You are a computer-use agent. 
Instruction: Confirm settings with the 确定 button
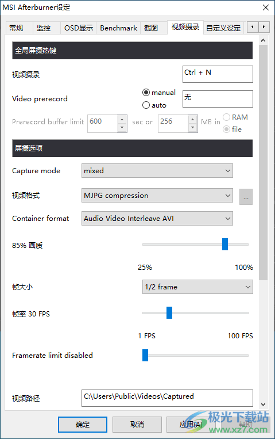[x=83, y=425]
